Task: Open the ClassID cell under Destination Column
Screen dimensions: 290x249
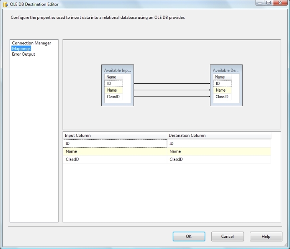Action: tap(219, 159)
